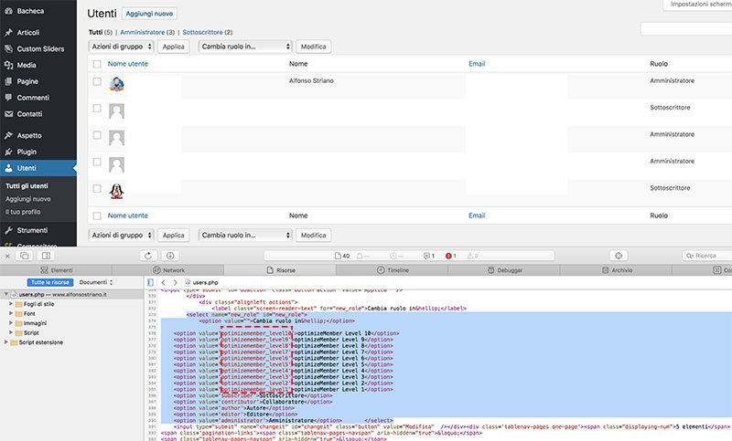732x441 pixels.
Task: Switch to the Timeline tab
Action: [393, 270]
